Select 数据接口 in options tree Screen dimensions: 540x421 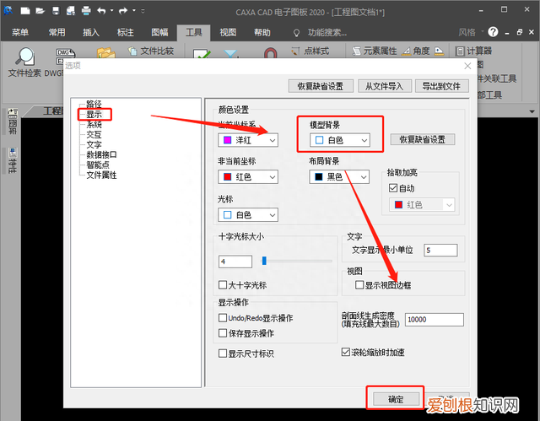(101, 154)
